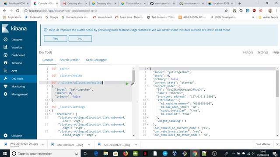Collapse code fold at editor line 6
The width and height of the screenshot is (280, 157).
coord(49,86)
